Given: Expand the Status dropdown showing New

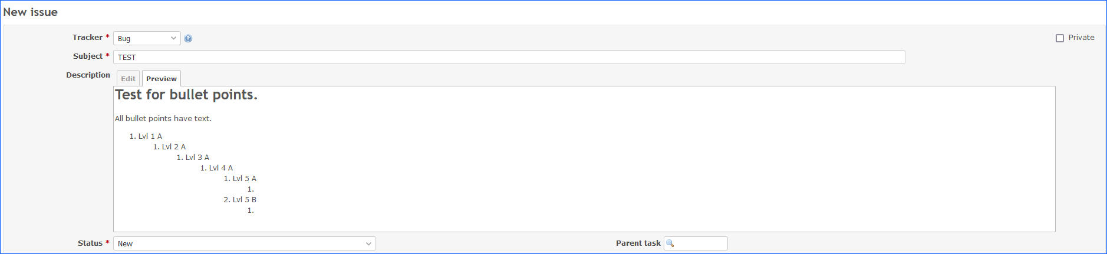Looking at the screenshot, I should 245,243.
